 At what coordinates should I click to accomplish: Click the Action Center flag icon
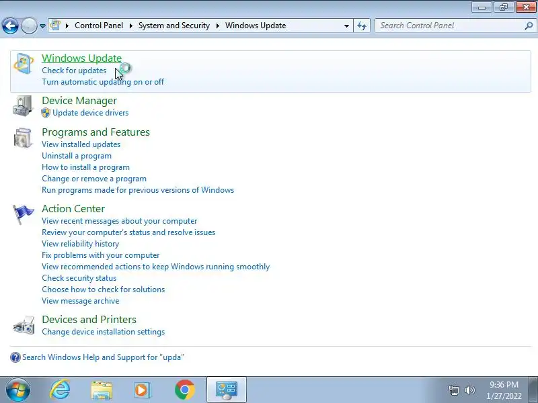click(x=23, y=214)
